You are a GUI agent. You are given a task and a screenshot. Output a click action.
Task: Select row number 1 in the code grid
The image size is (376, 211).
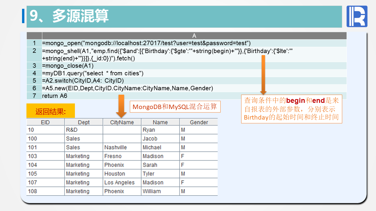pyautogui.click(x=34, y=43)
